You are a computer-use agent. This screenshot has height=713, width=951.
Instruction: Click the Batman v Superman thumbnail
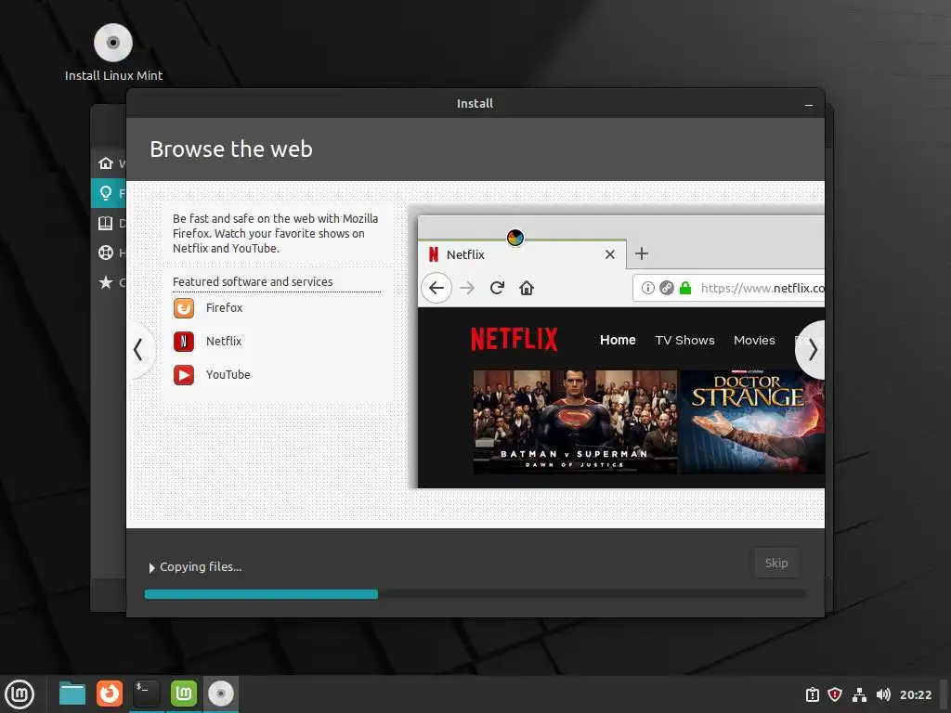click(x=575, y=422)
